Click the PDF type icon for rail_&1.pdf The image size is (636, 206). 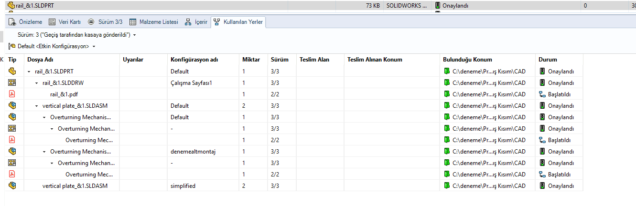(x=12, y=94)
